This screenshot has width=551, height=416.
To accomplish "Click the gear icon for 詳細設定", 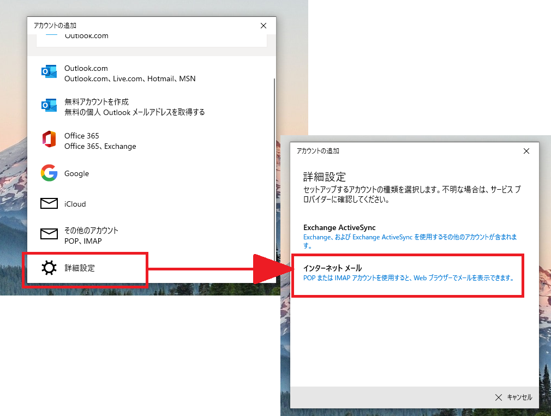I will [x=49, y=268].
